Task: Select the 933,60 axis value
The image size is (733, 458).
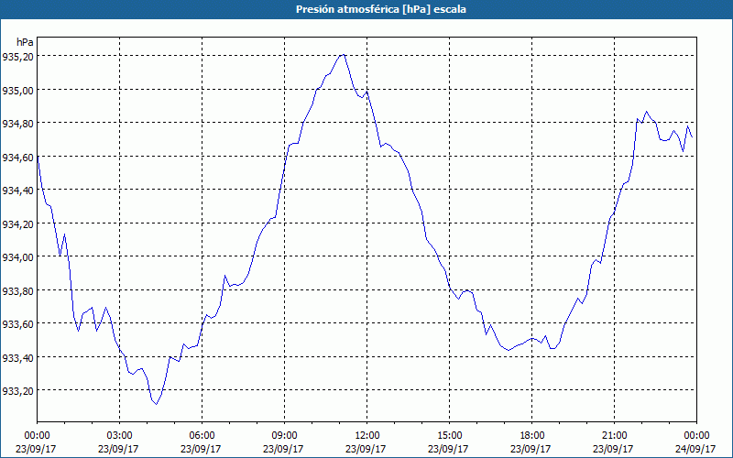Action: point(17,324)
